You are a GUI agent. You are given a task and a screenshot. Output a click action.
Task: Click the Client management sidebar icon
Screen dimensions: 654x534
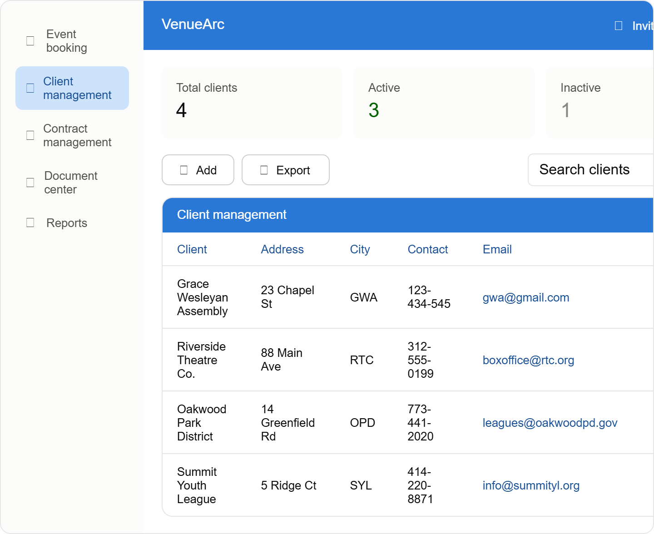[30, 88]
